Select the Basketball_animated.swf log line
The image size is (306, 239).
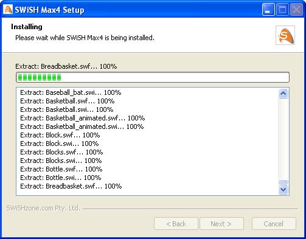click(x=83, y=118)
